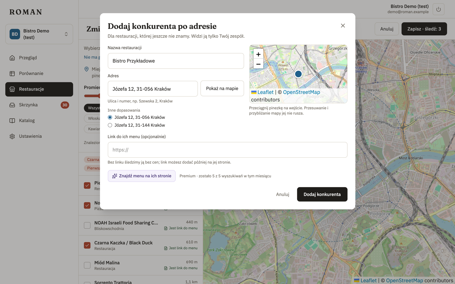Click Znajdź menu na ich stronie

coord(142,176)
